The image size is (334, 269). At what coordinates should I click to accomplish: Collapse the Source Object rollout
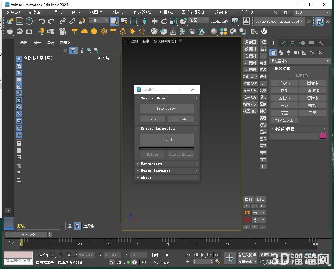click(167, 98)
